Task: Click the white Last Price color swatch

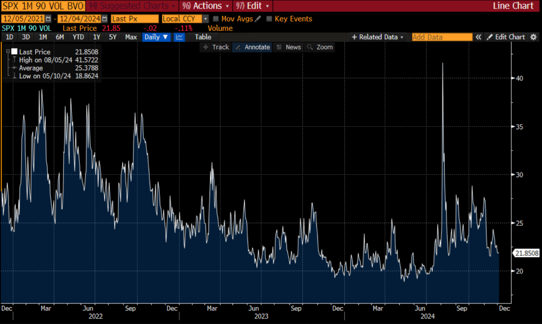Action: [14, 52]
